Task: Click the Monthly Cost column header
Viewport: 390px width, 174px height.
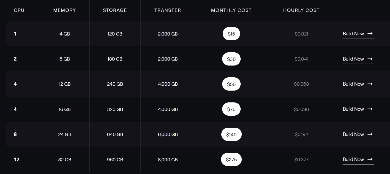Action: click(231, 10)
